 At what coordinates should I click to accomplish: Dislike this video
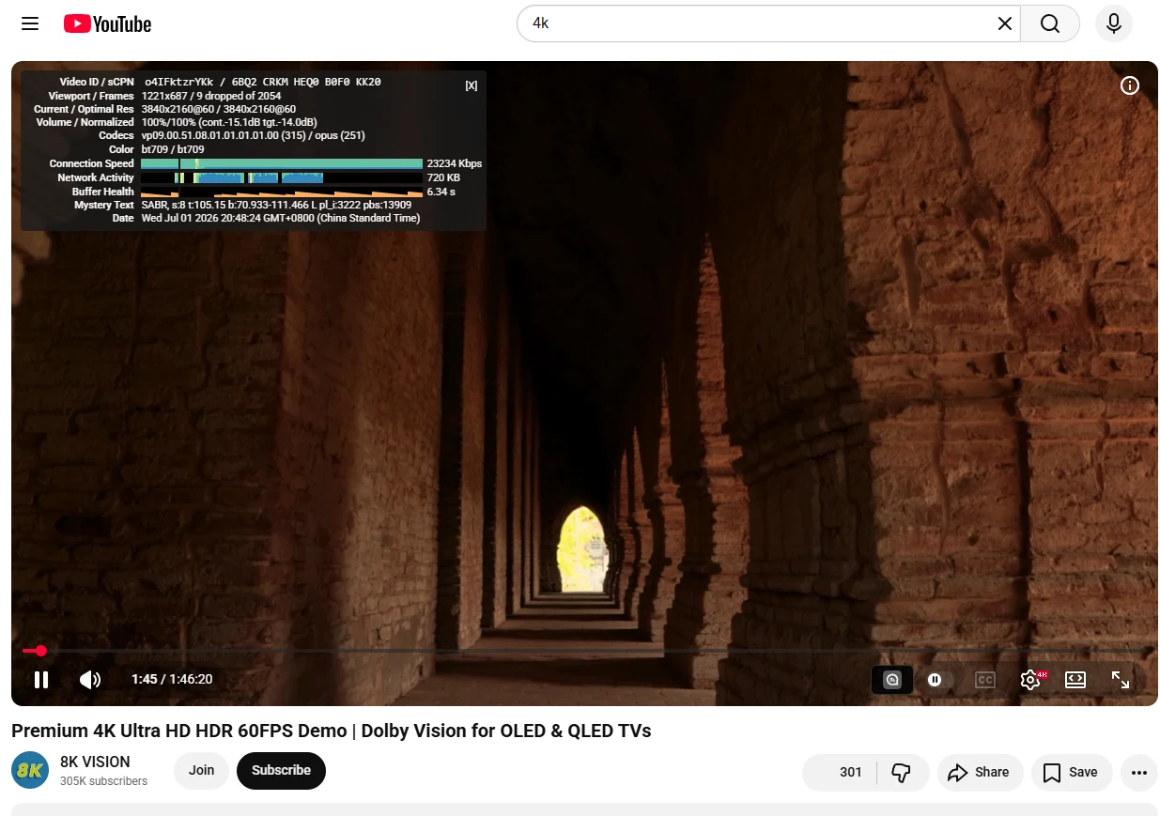902,772
